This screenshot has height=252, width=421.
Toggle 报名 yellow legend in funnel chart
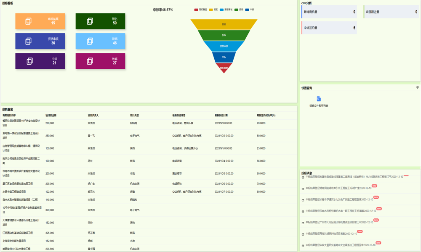coord(211,10)
